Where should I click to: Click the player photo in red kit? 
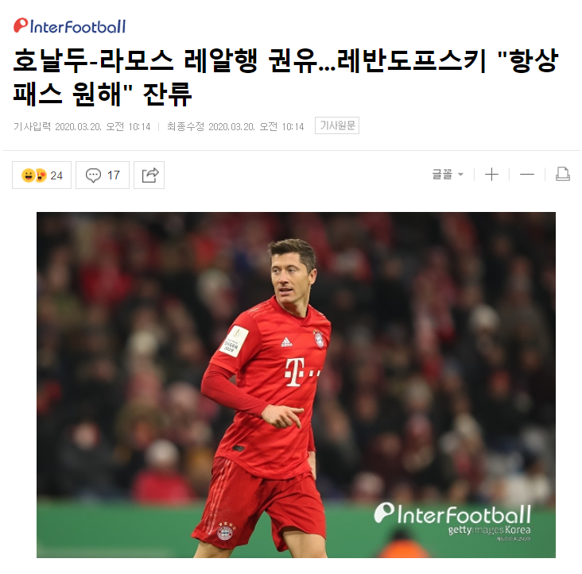[296, 384]
